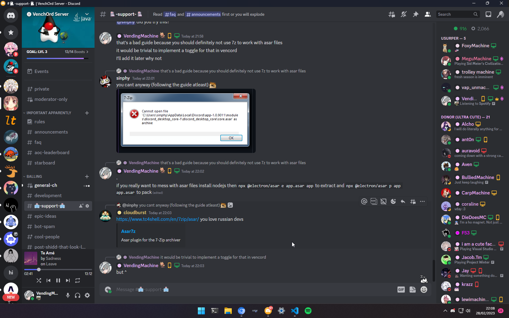This screenshot has height=318, width=509.
Task: Hide the member list
Action: [x=427, y=14]
